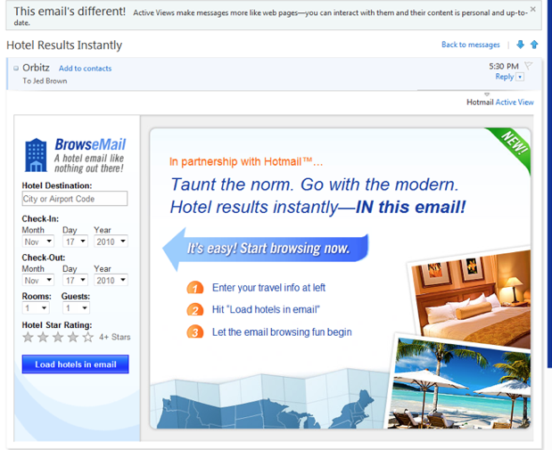
Task: Open the Rooms dropdown
Action: pos(36,307)
